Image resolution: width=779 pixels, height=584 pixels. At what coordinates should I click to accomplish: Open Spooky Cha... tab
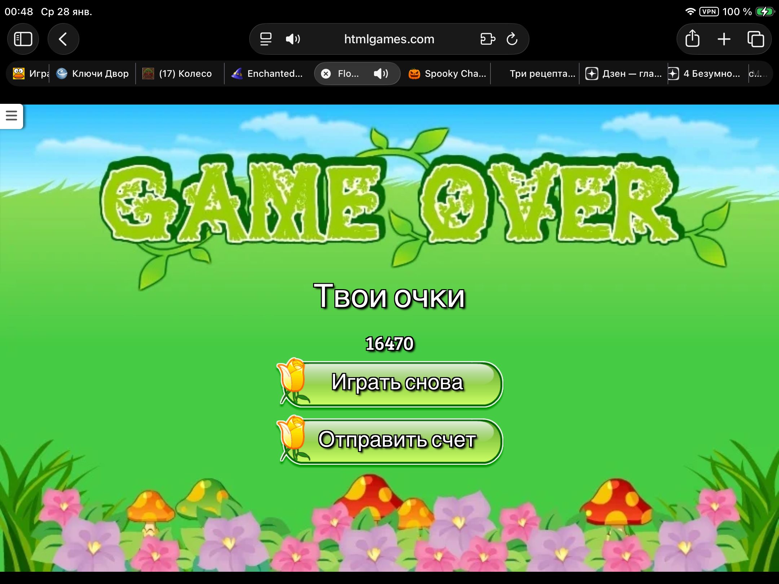tap(447, 74)
